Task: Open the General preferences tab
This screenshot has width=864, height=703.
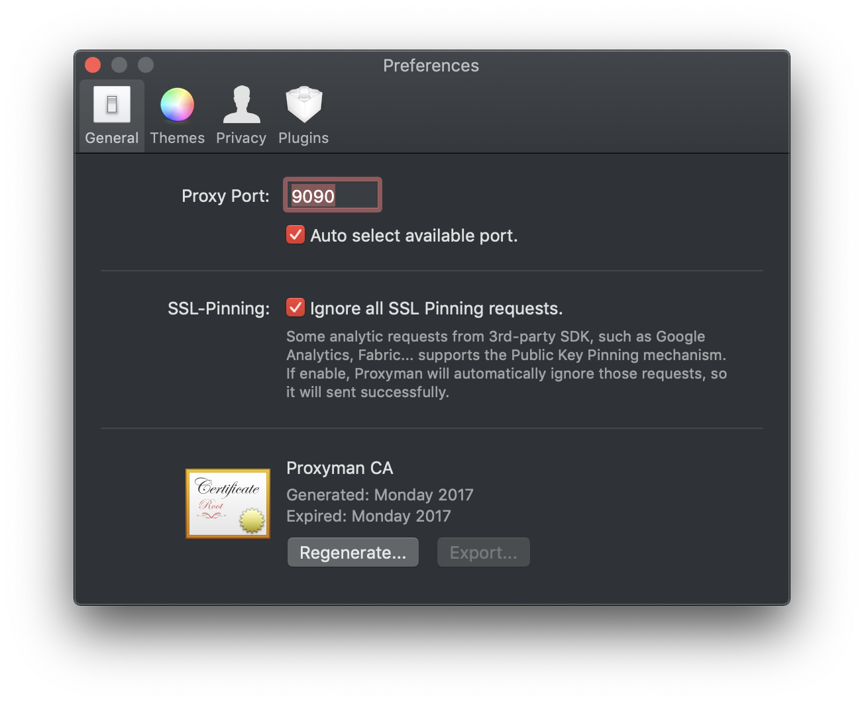Action: coord(112,116)
